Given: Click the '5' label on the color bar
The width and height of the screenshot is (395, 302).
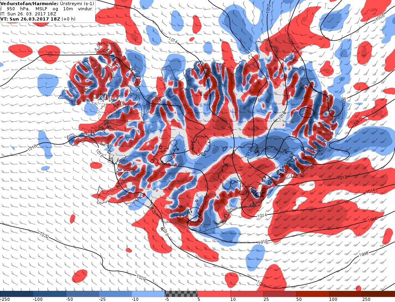Looking at the screenshot, I should [199, 300].
